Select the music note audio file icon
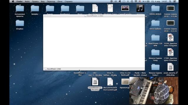 (140, 8)
